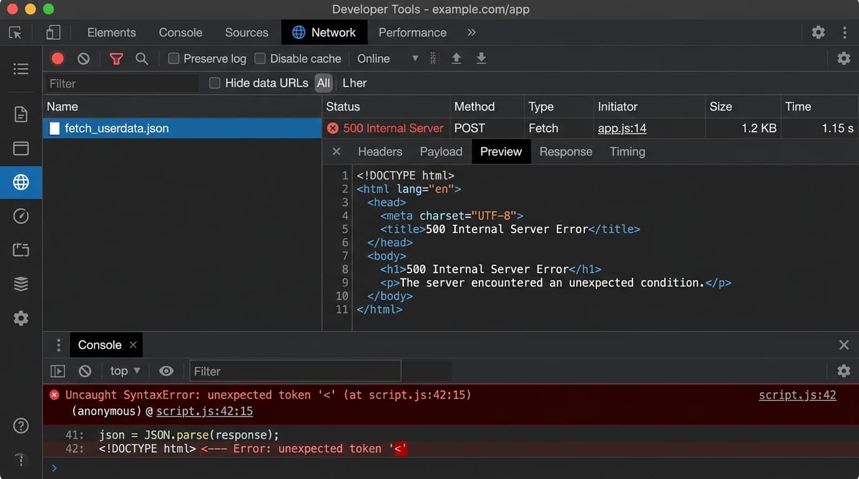The image size is (859, 479).
Task: Click the import HAR upload arrow icon
Action: tap(456, 59)
